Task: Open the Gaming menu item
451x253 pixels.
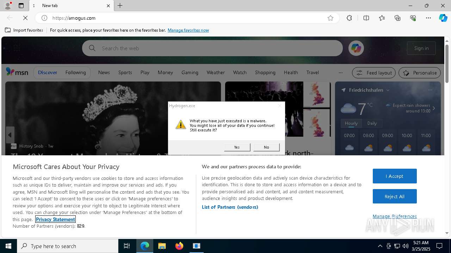Action: coord(190,72)
